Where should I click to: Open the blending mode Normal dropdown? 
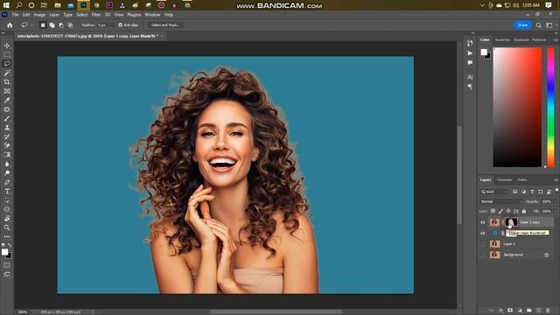[501, 201]
